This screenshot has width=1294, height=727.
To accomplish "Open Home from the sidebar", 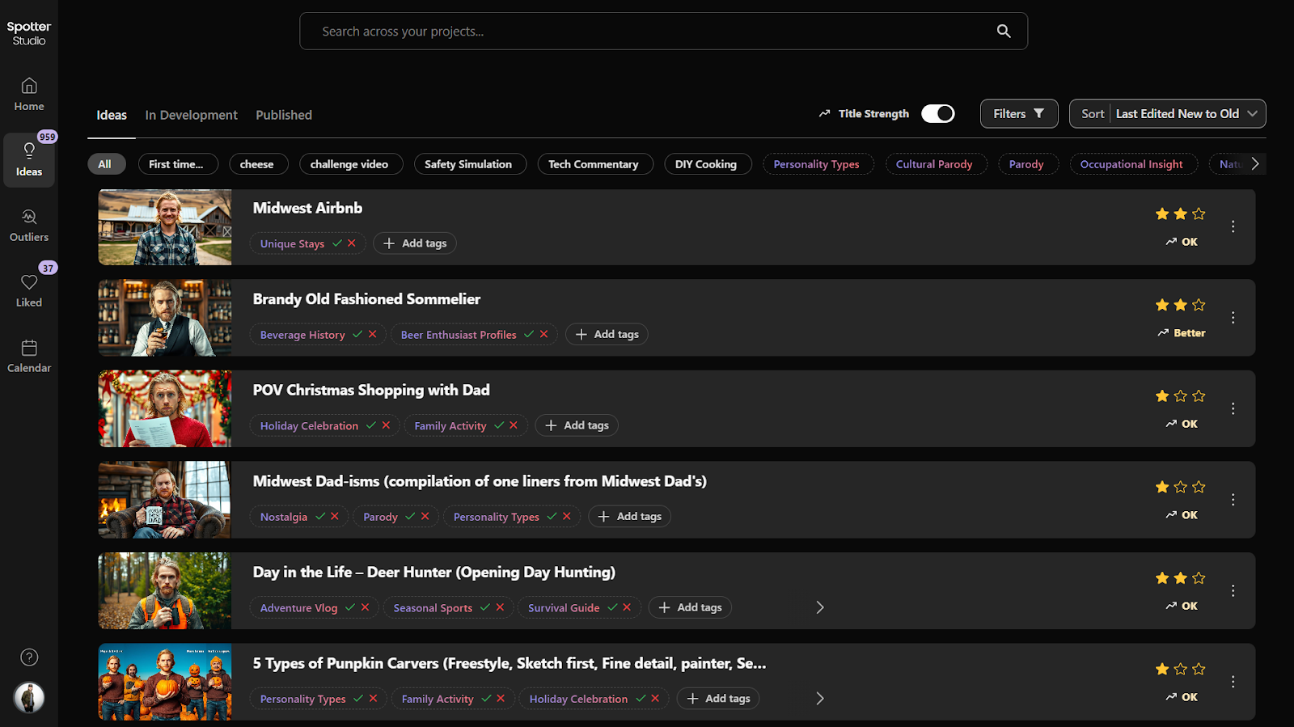I will point(29,95).
